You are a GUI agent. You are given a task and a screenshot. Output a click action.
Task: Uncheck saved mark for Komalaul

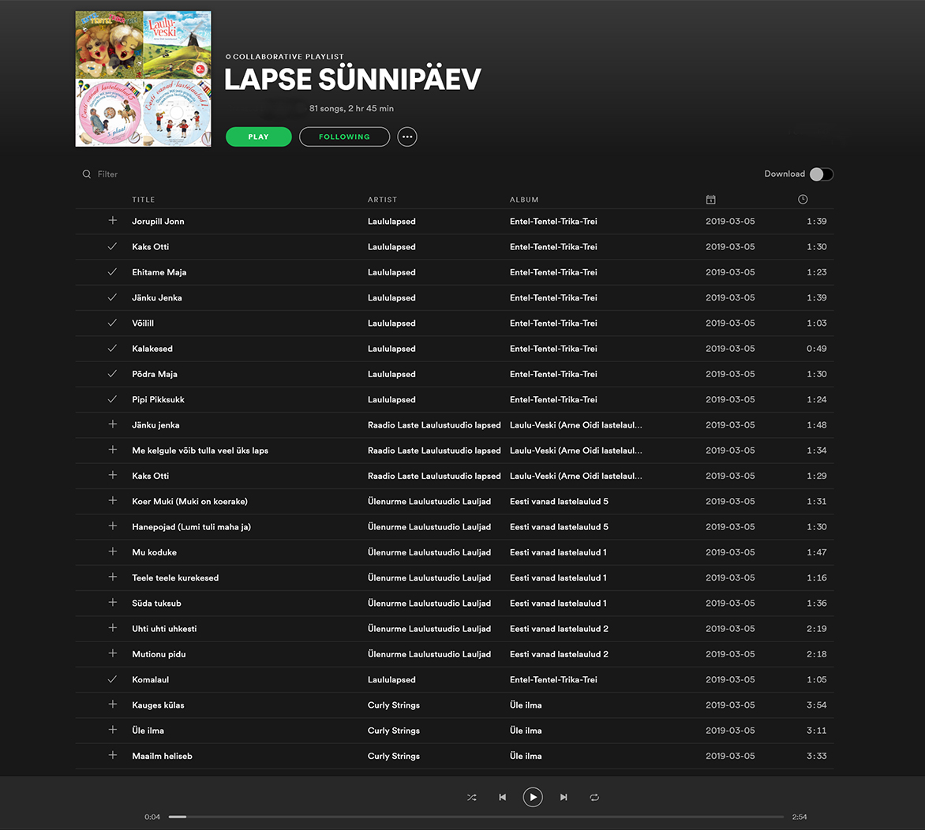(112, 679)
